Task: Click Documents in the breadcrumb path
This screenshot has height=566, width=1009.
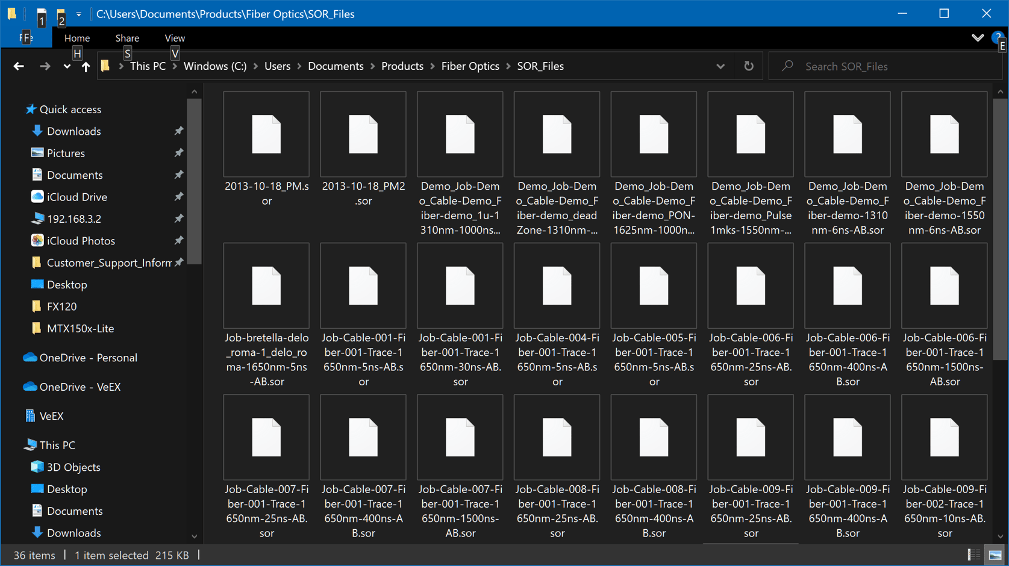Action: tap(336, 66)
